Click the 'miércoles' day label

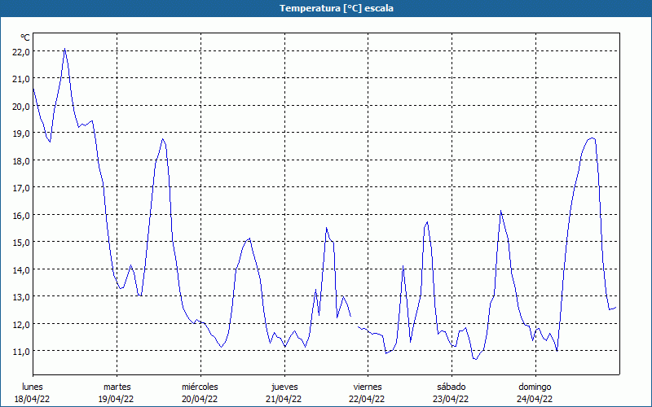tap(200, 387)
